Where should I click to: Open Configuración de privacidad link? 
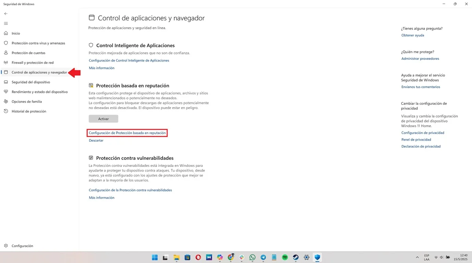coord(422,133)
